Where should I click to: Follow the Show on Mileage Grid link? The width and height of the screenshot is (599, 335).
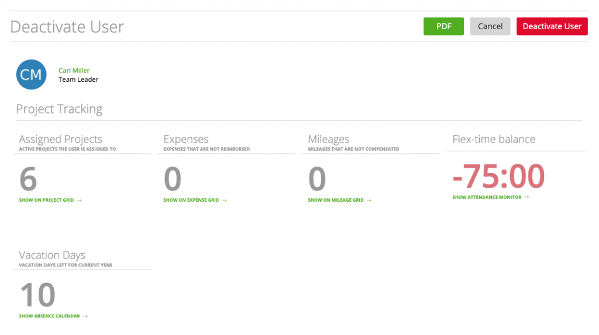[336, 200]
